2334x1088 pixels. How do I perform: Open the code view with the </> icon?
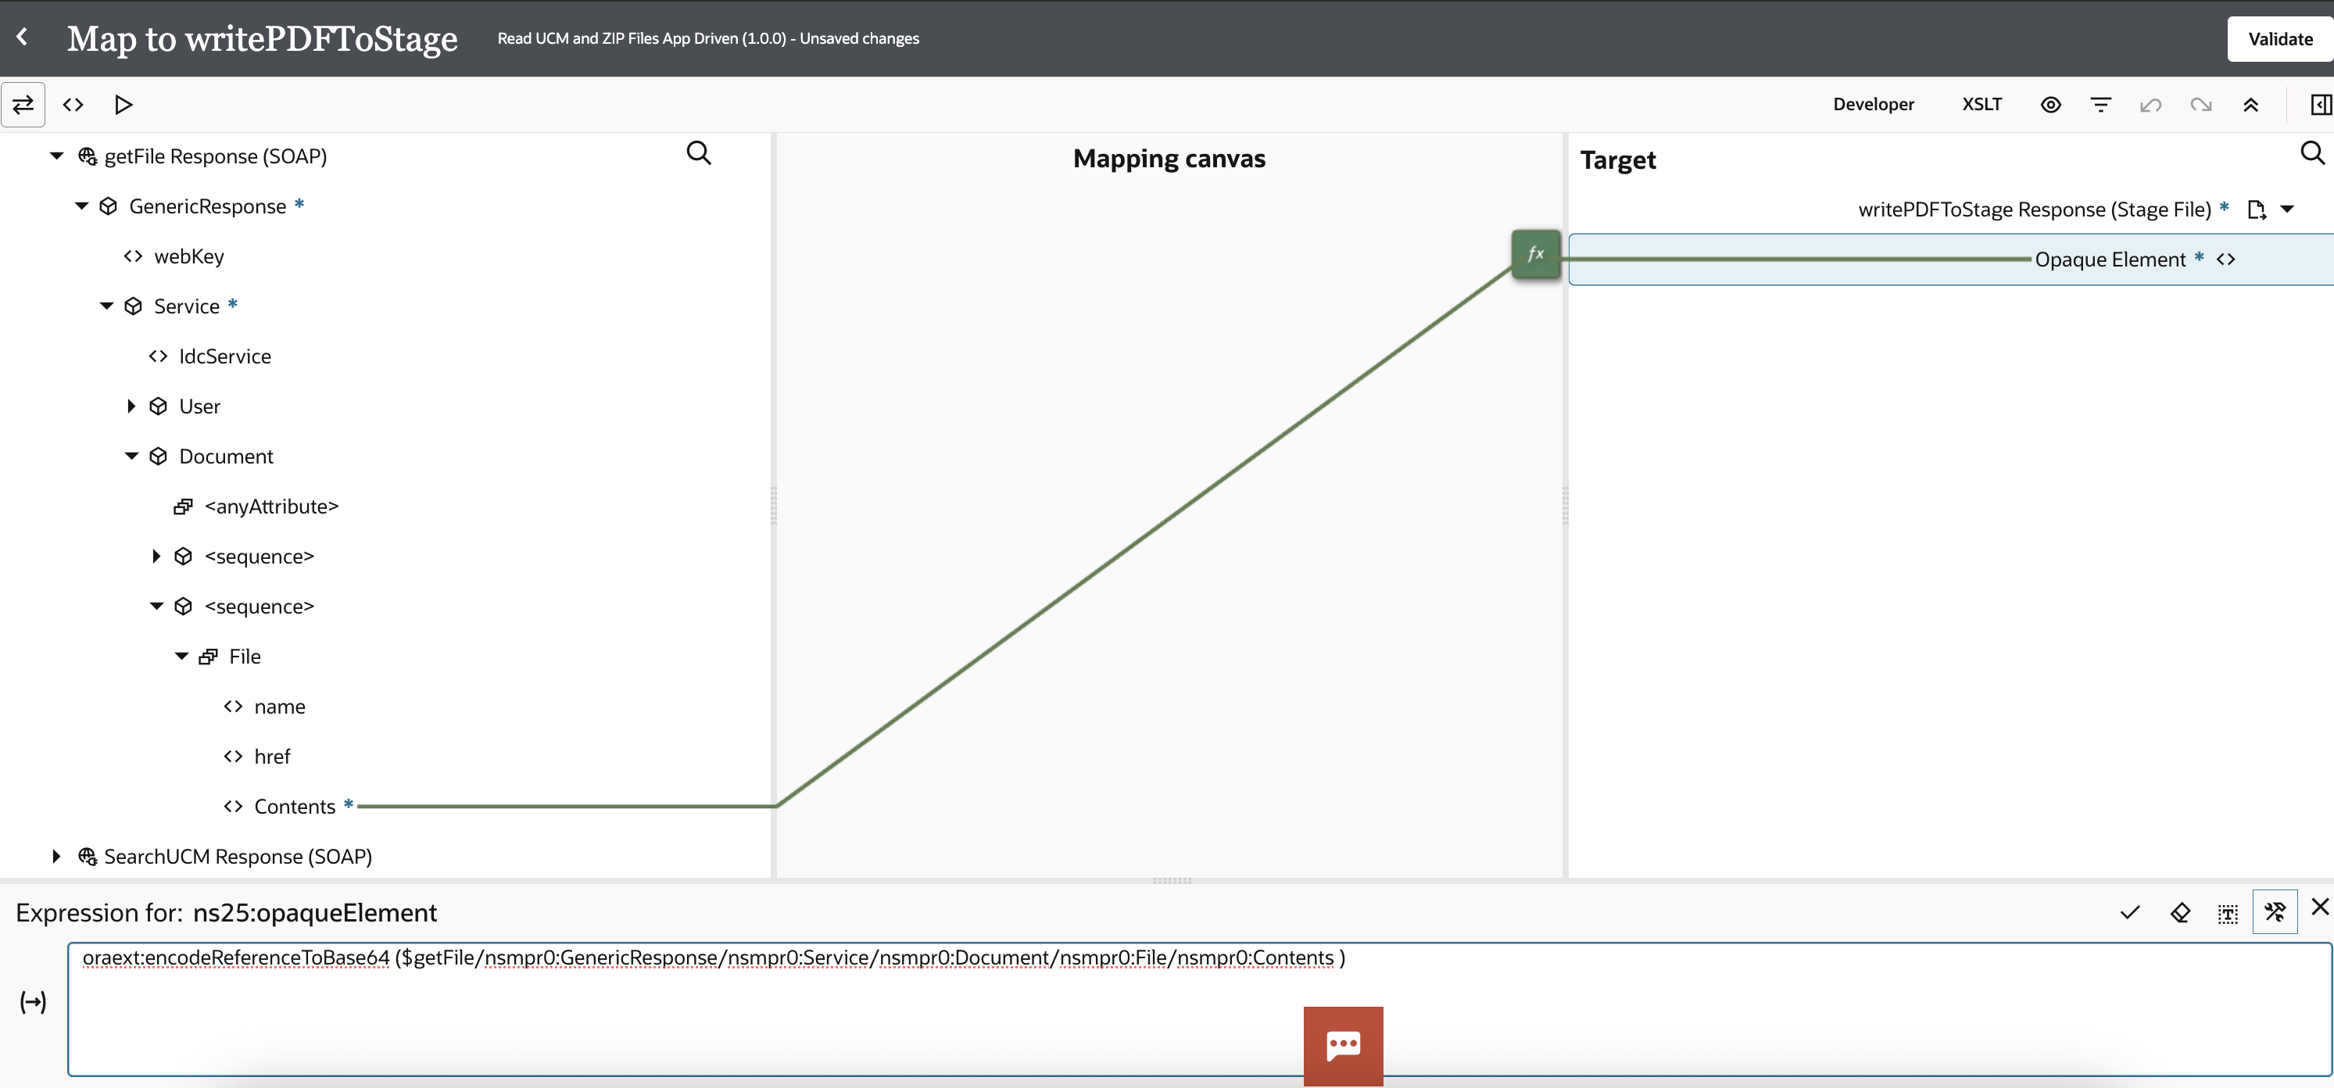tap(73, 104)
